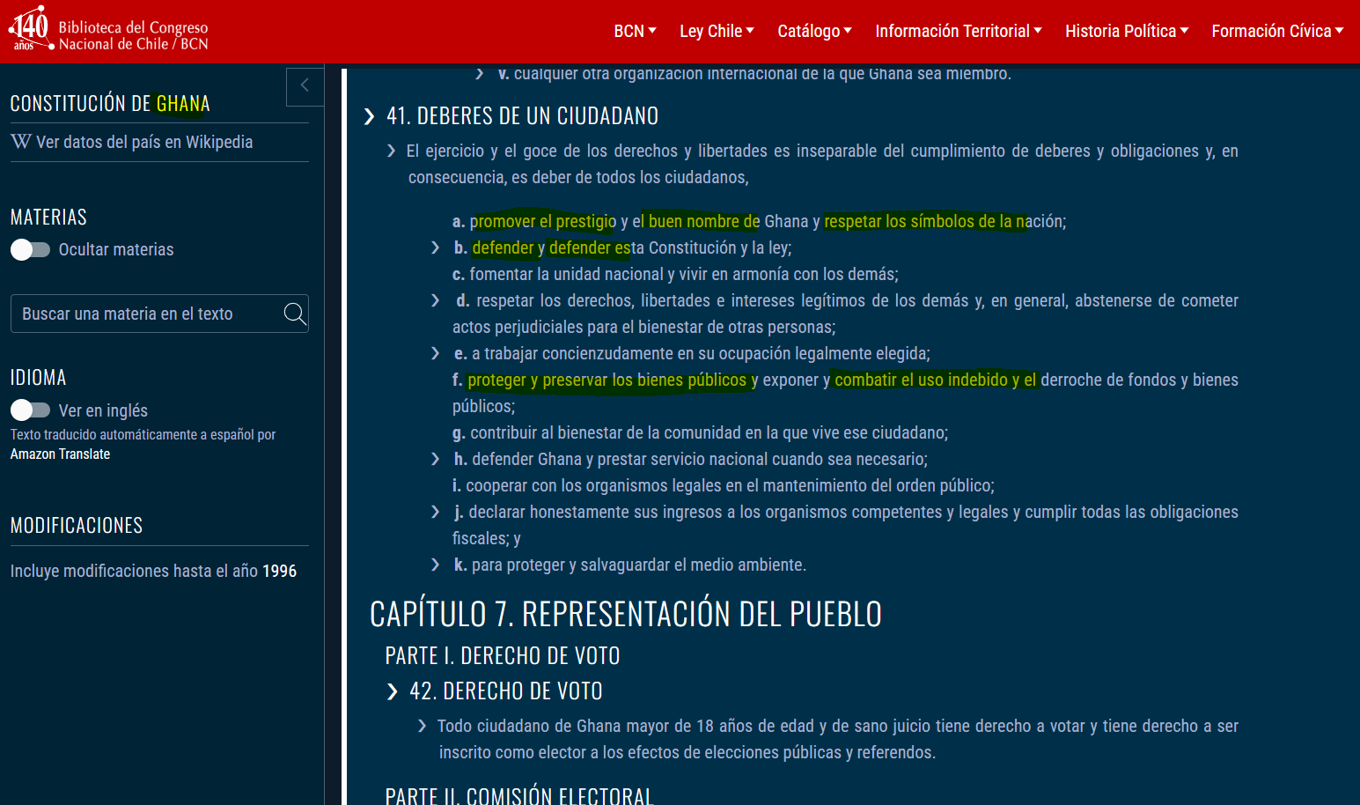The image size is (1360, 805).
Task: Expand chevron for item b. defender
Action: 435,247
